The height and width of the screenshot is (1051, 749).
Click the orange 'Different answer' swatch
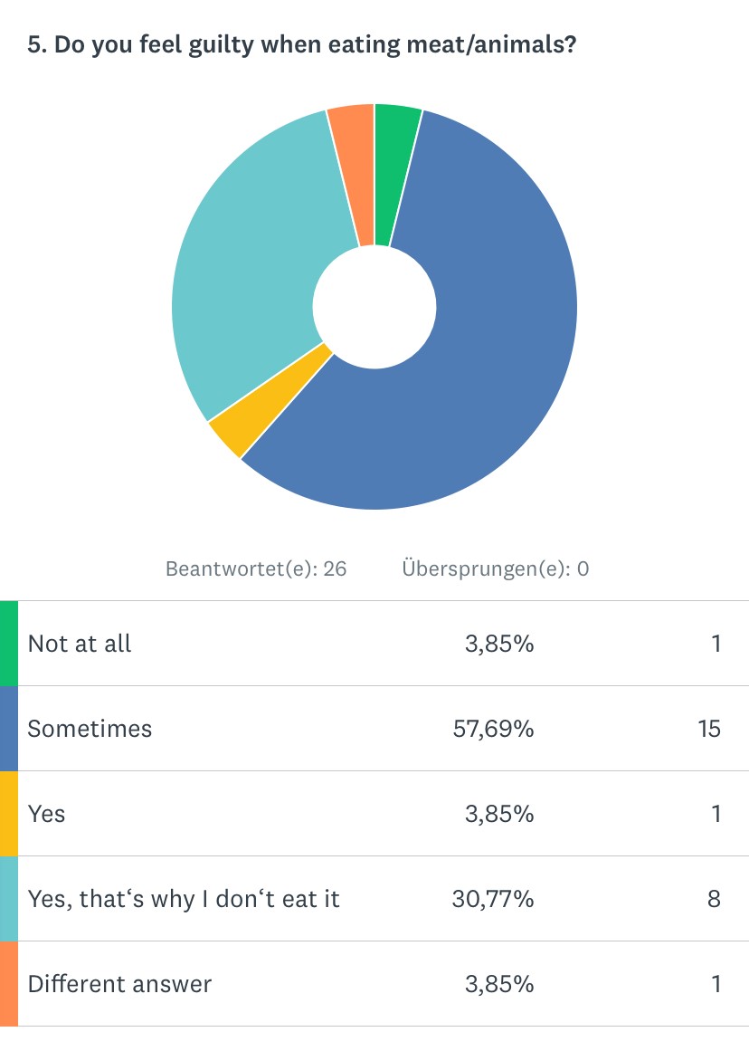[x=9, y=984]
